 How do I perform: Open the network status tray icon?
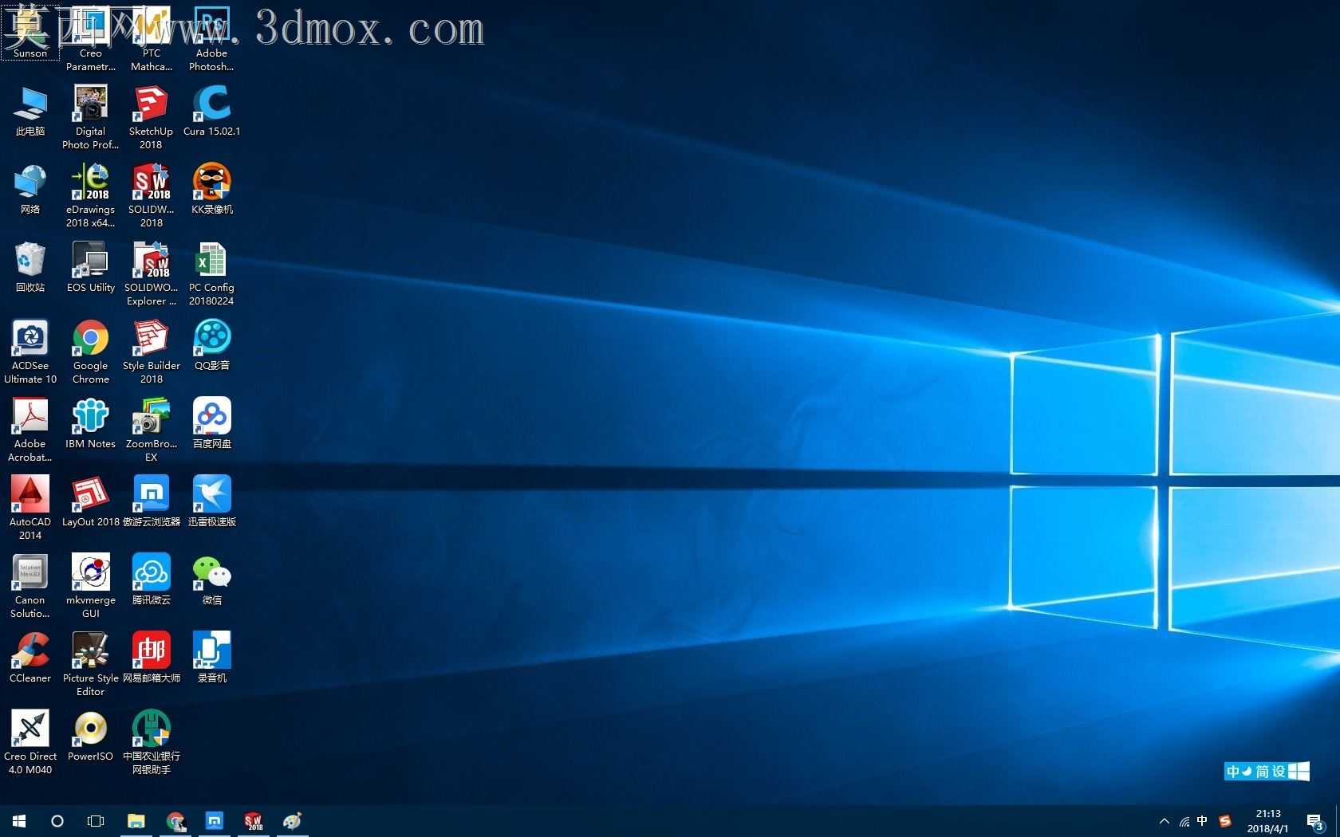coord(1184,822)
